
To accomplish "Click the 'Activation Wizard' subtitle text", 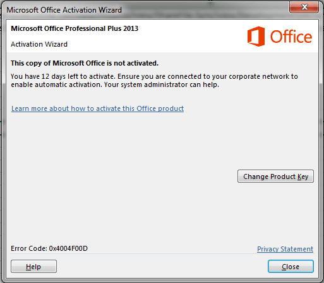I will click(x=39, y=44).
